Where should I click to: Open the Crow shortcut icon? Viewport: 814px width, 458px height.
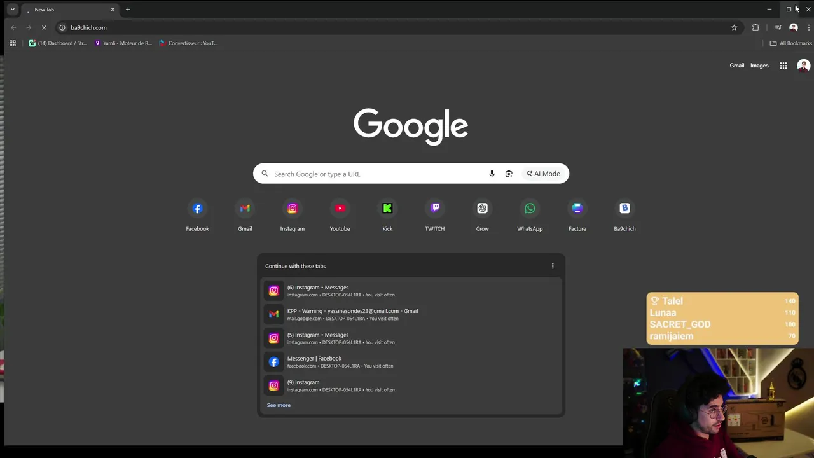click(x=482, y=209)
